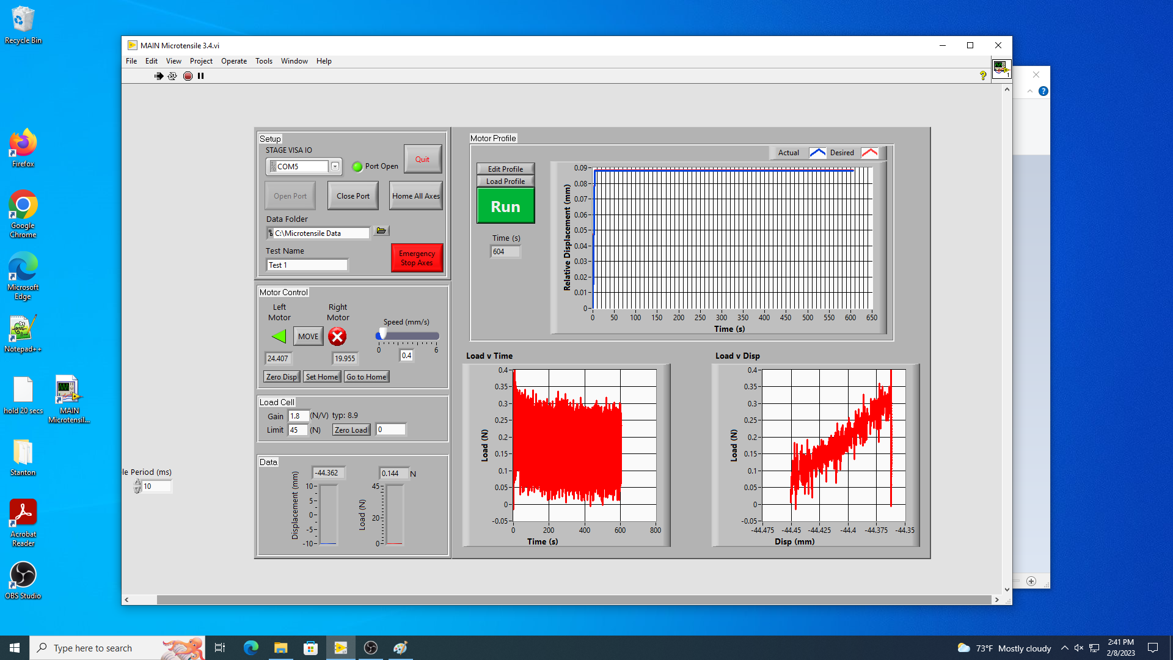Click the red X right motor icon
Image resolution: width=1173 pixels, height=660 pixels.
click(337, 336)
